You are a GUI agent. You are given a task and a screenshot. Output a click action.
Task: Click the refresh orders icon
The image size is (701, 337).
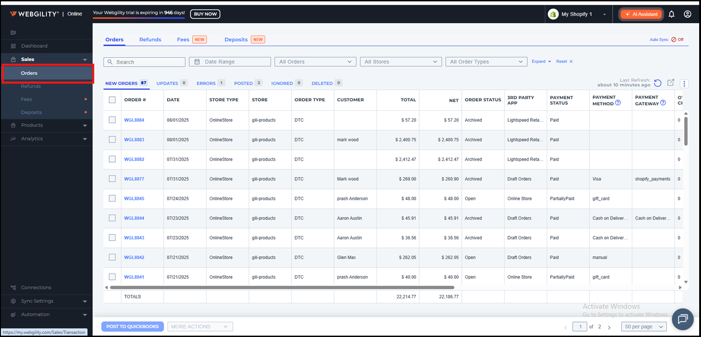[658, 83]
